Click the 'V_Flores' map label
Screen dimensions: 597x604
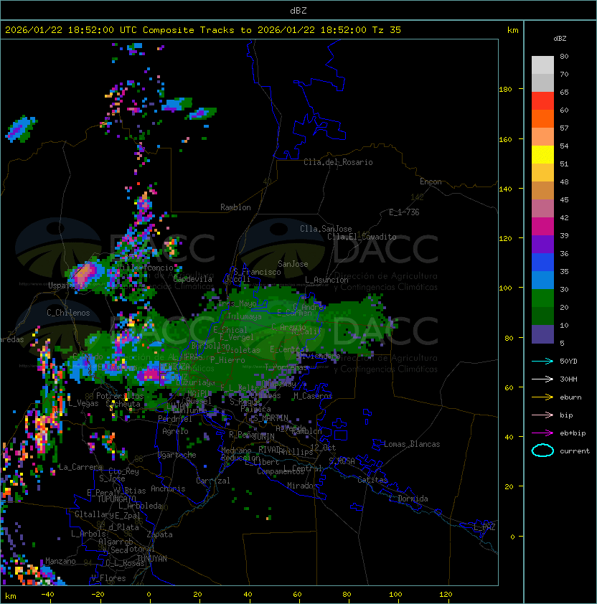108,578
